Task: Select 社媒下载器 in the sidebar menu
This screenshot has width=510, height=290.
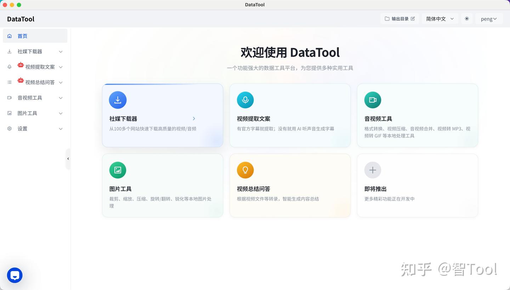Action: (35, 52)
